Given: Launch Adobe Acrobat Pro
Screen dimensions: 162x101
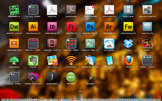Looking at the screenshot, I should [x=109, y=10].
